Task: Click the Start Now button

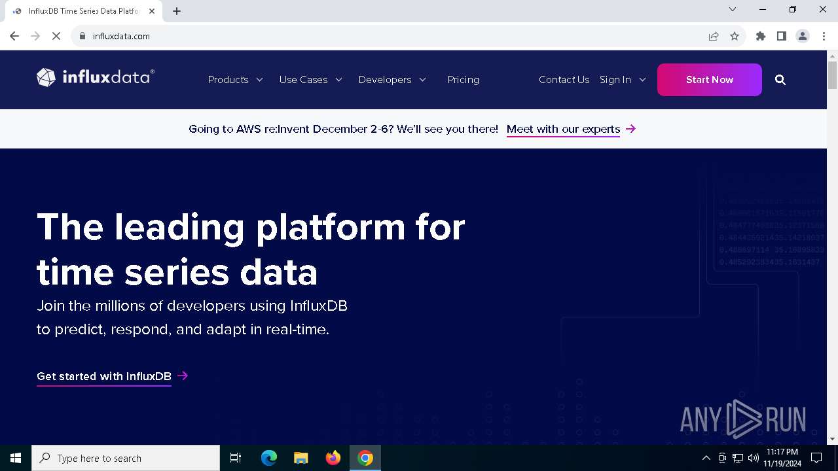Action: [710, 80]
